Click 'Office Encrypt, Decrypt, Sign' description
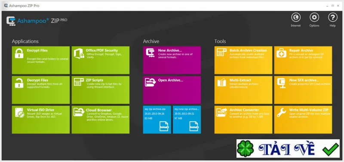 point(104,54)
